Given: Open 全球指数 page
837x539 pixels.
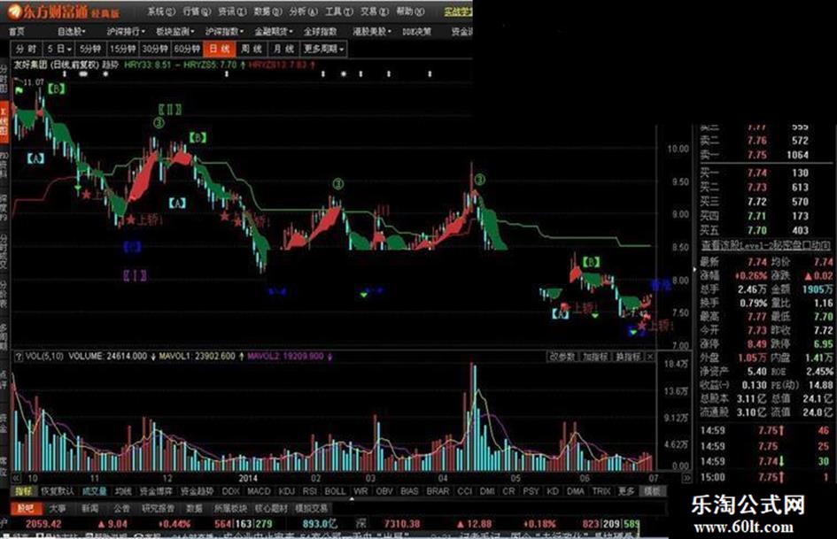Looking at the screenshot, I should point(321,32).
